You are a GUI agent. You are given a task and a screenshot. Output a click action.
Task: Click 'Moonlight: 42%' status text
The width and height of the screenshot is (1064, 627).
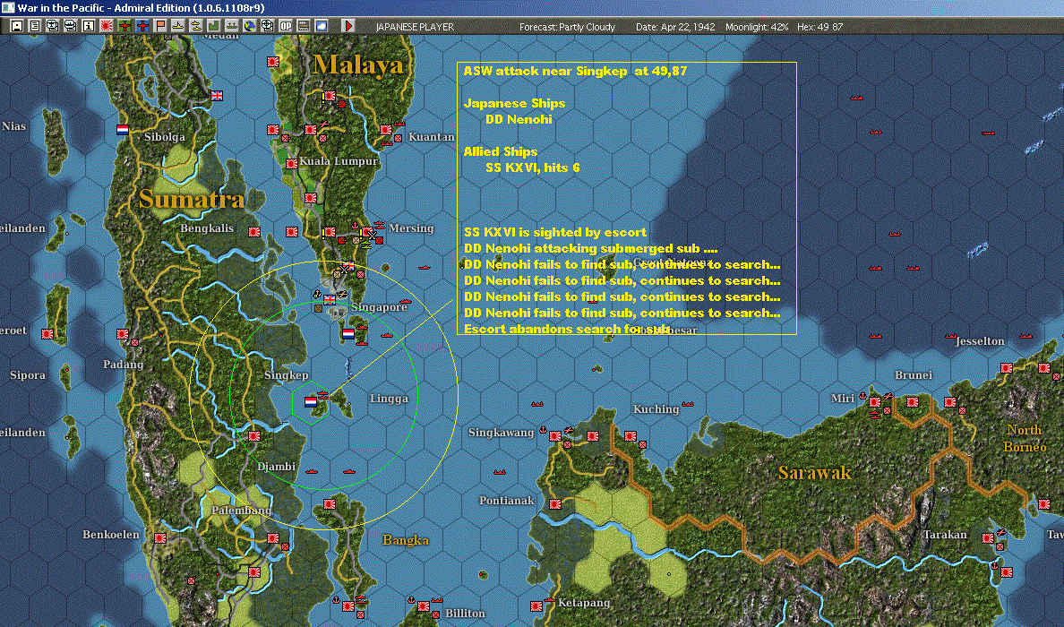click(757, 27)
